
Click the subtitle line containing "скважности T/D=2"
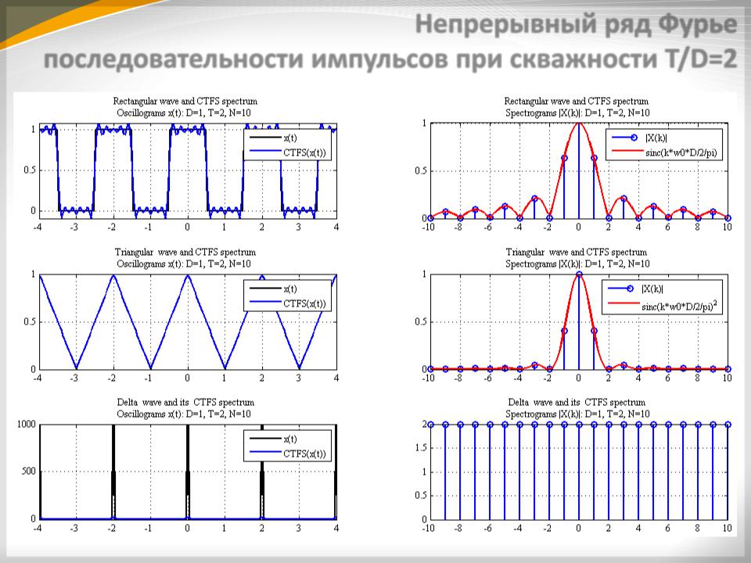pyautogui.click(x=390, y=60)
